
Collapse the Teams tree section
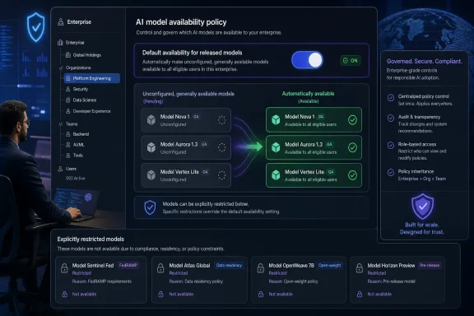[x=61, y=124]
